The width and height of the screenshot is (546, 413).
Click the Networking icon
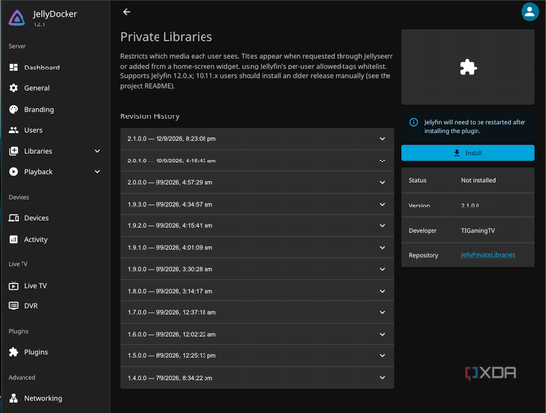(14, 398)
